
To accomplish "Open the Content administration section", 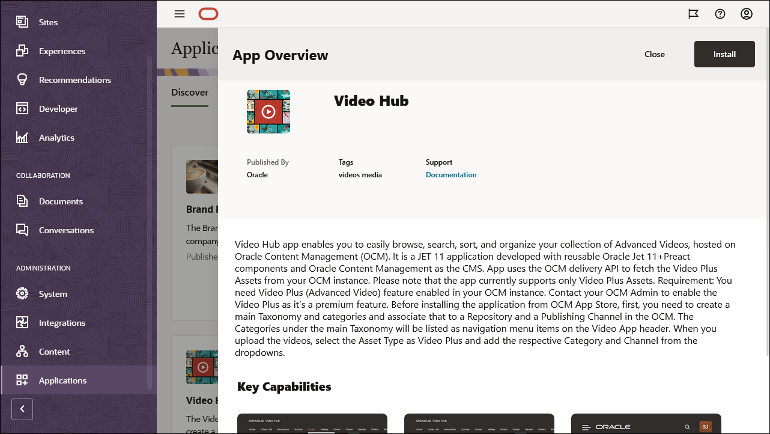I will click(53, 351).
